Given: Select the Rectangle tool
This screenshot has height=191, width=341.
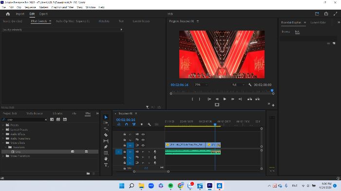Looking at the screenshot, I should [106, 153].
